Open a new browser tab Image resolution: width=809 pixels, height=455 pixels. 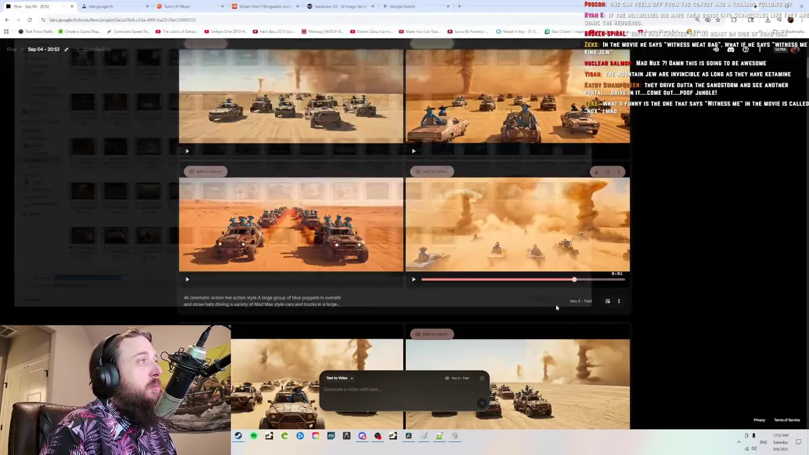click(x=459, y=6)
